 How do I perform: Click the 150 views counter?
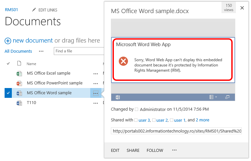pyautogui.click(x=229, y=8)
